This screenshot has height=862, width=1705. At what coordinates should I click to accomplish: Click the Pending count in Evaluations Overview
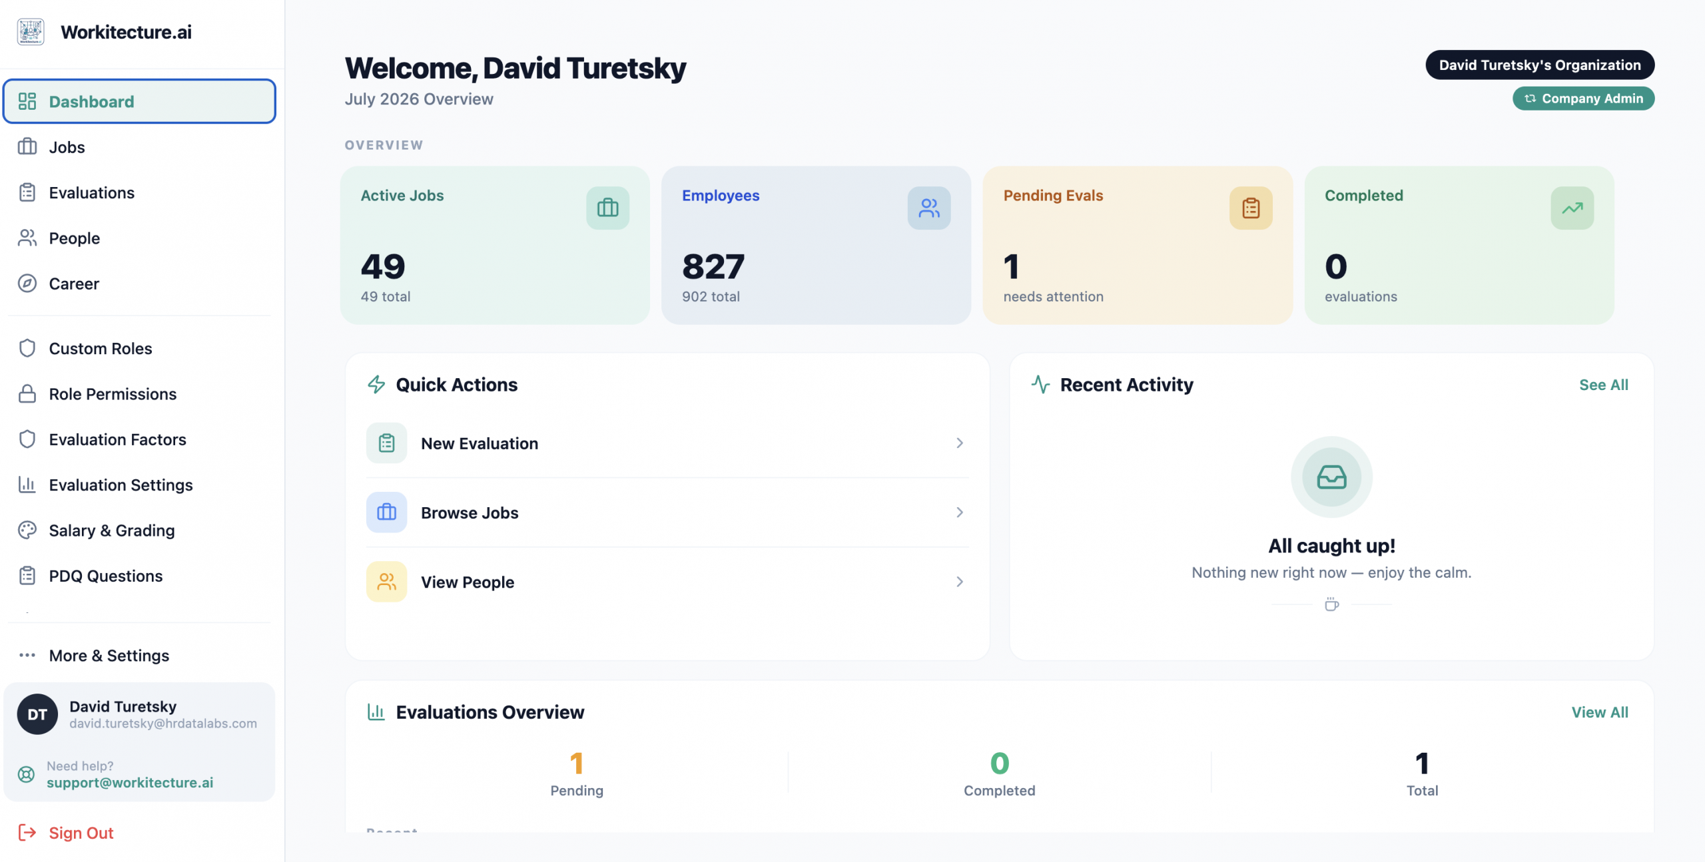(x=577, y=763)
